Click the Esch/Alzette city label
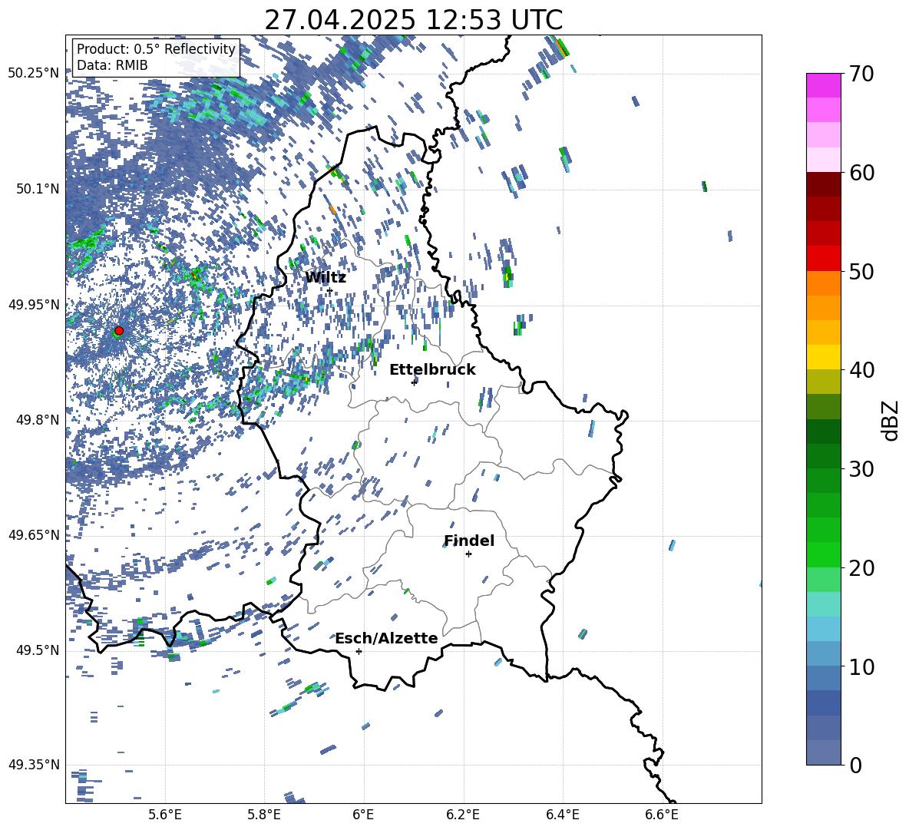This screenshot has width=909, height=830. pyautogui.click(x=386, y=638)
